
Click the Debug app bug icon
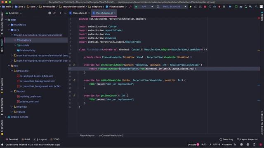click(205, 7)
